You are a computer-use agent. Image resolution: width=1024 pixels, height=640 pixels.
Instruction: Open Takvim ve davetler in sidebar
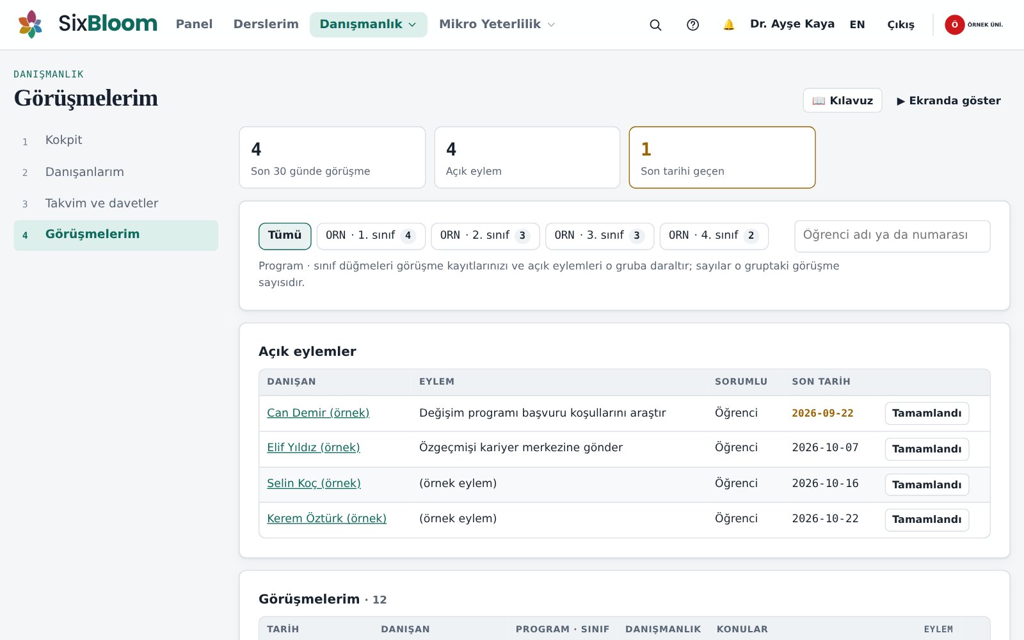click(x=116, y=204)
